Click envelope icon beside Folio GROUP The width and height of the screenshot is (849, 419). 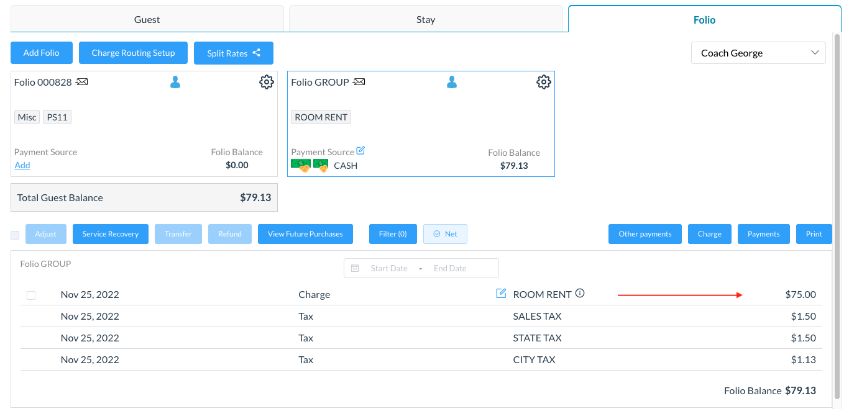coord(359,82)
